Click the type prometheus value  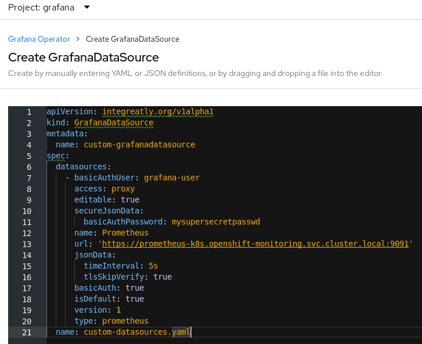[x=125, y=321]
